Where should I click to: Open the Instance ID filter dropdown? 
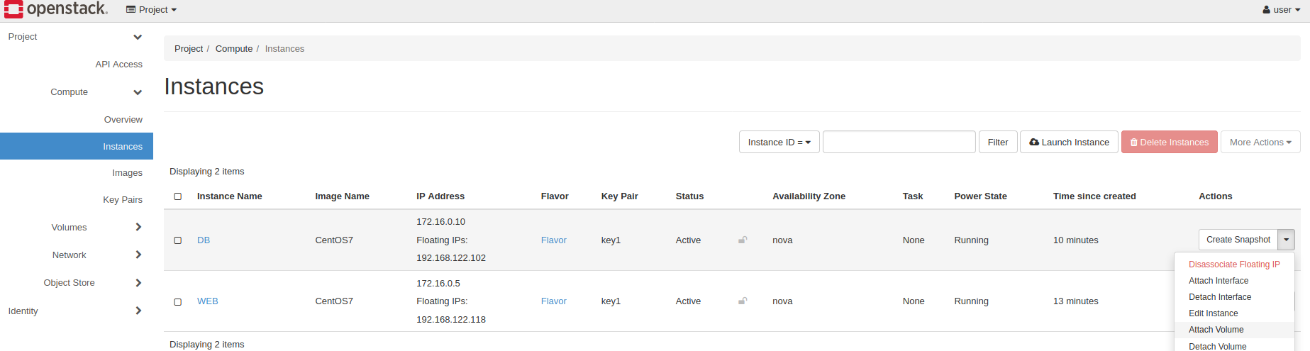779,142
